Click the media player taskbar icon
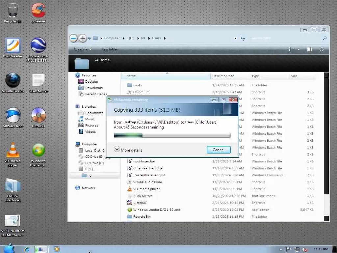Image resolution: width=337 pixels, height=253 pixels. coord(57,249)
